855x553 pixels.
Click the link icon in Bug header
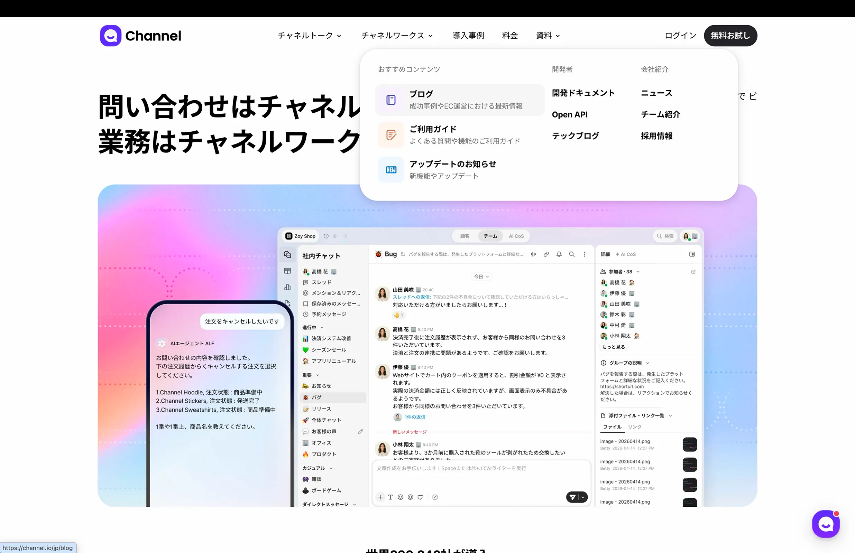(546, 254)
